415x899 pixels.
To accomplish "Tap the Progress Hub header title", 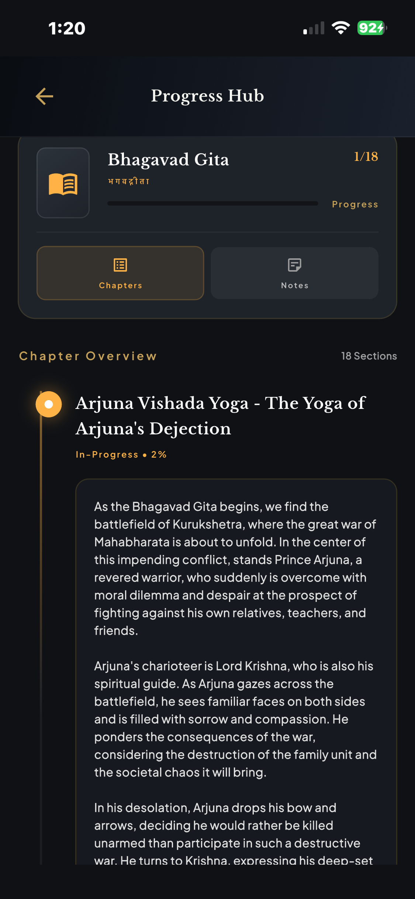I will (207, 96).
